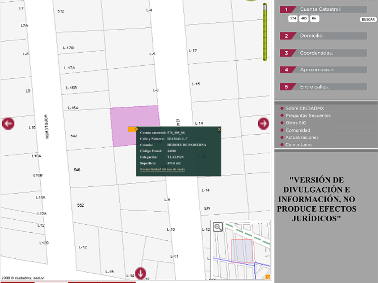Close the parcel info popup
Image resolution: width=378 pixels, height=283 pixels.
[x=219, y=129]
